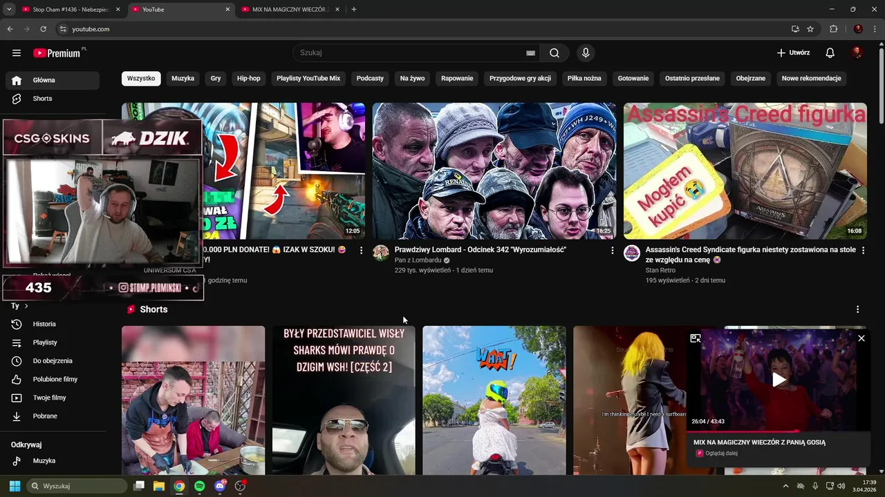The image size is (885, 497).
Task: Go to Główna in the sidebar
Action: [53, 80]
